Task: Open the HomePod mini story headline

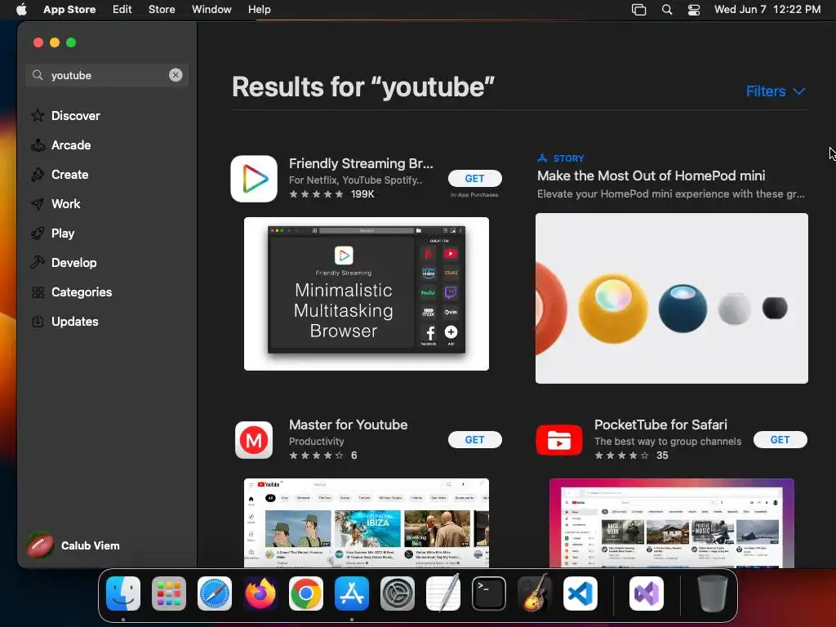Action: [651, 176]
